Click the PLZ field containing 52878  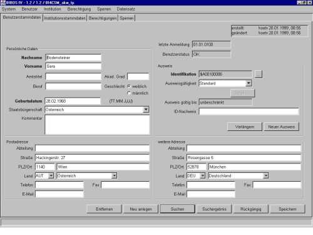tap(197, 167)
